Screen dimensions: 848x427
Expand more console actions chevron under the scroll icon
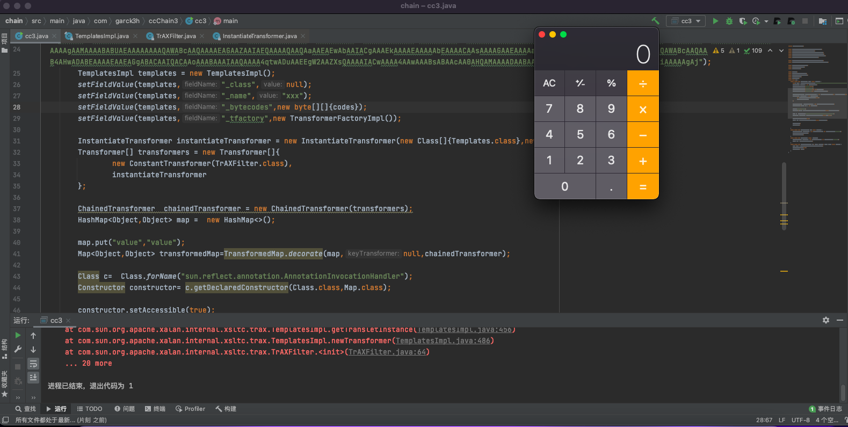click(x=33, y=397)
